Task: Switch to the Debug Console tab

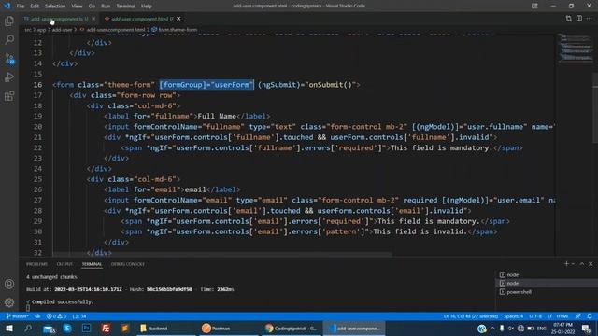Action: [x=128, y=264]
